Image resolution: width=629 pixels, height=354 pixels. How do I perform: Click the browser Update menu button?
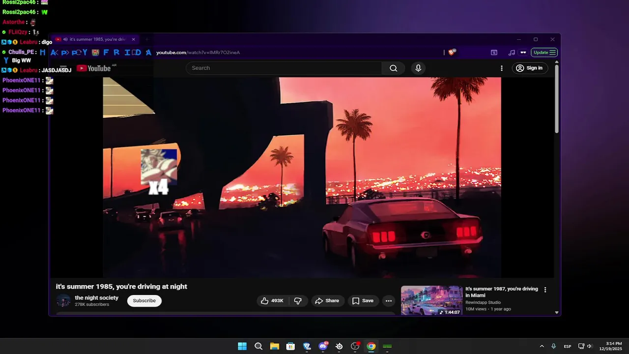[544, 53]
